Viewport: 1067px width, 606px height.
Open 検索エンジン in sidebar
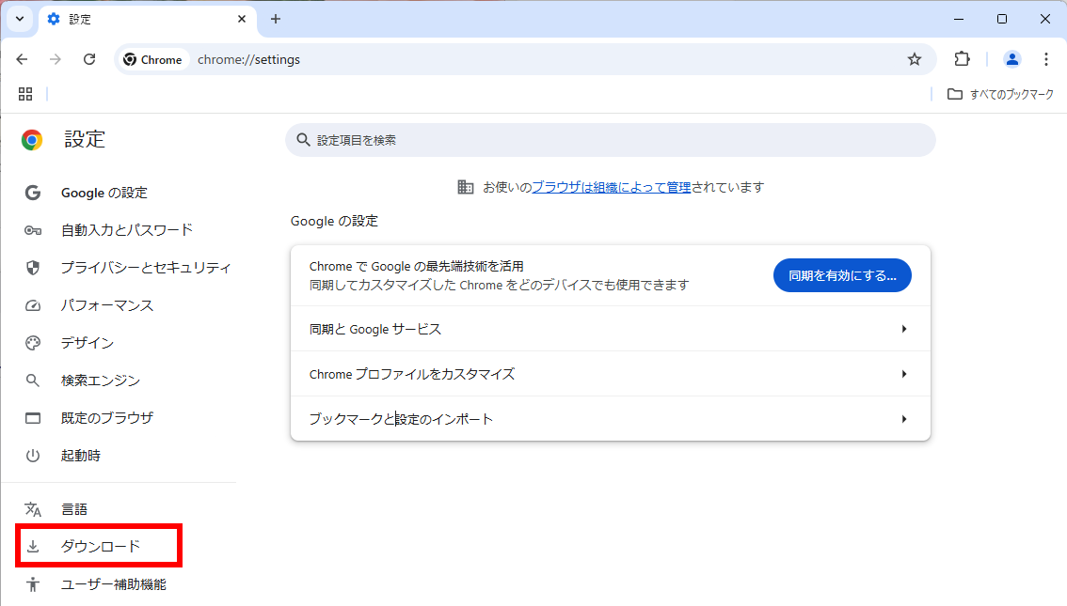coord(101,381)
